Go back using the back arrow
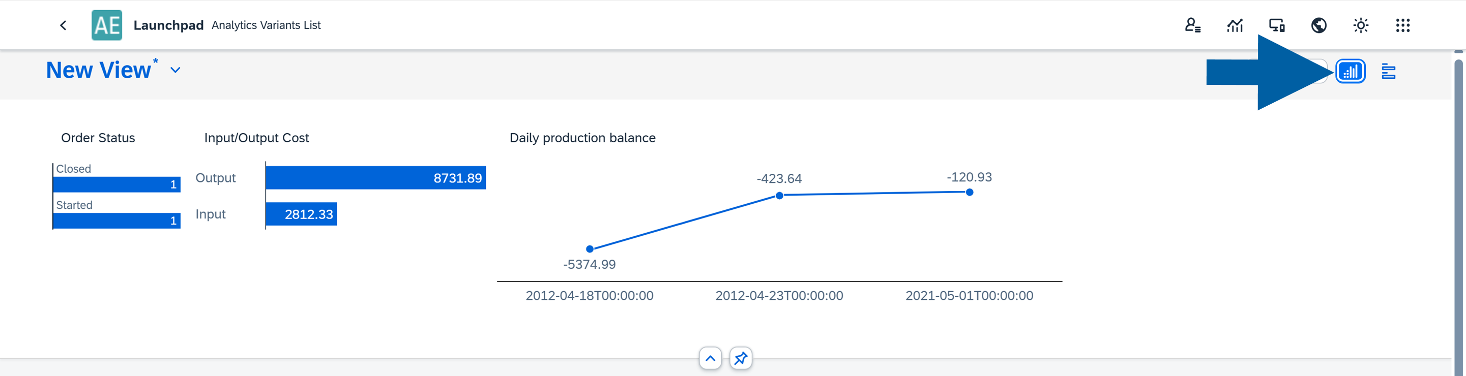The width and height of the screenshot is (1466, 376). [x=63, y=25]
